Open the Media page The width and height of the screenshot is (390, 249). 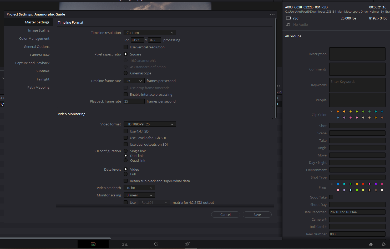(93, 244)
